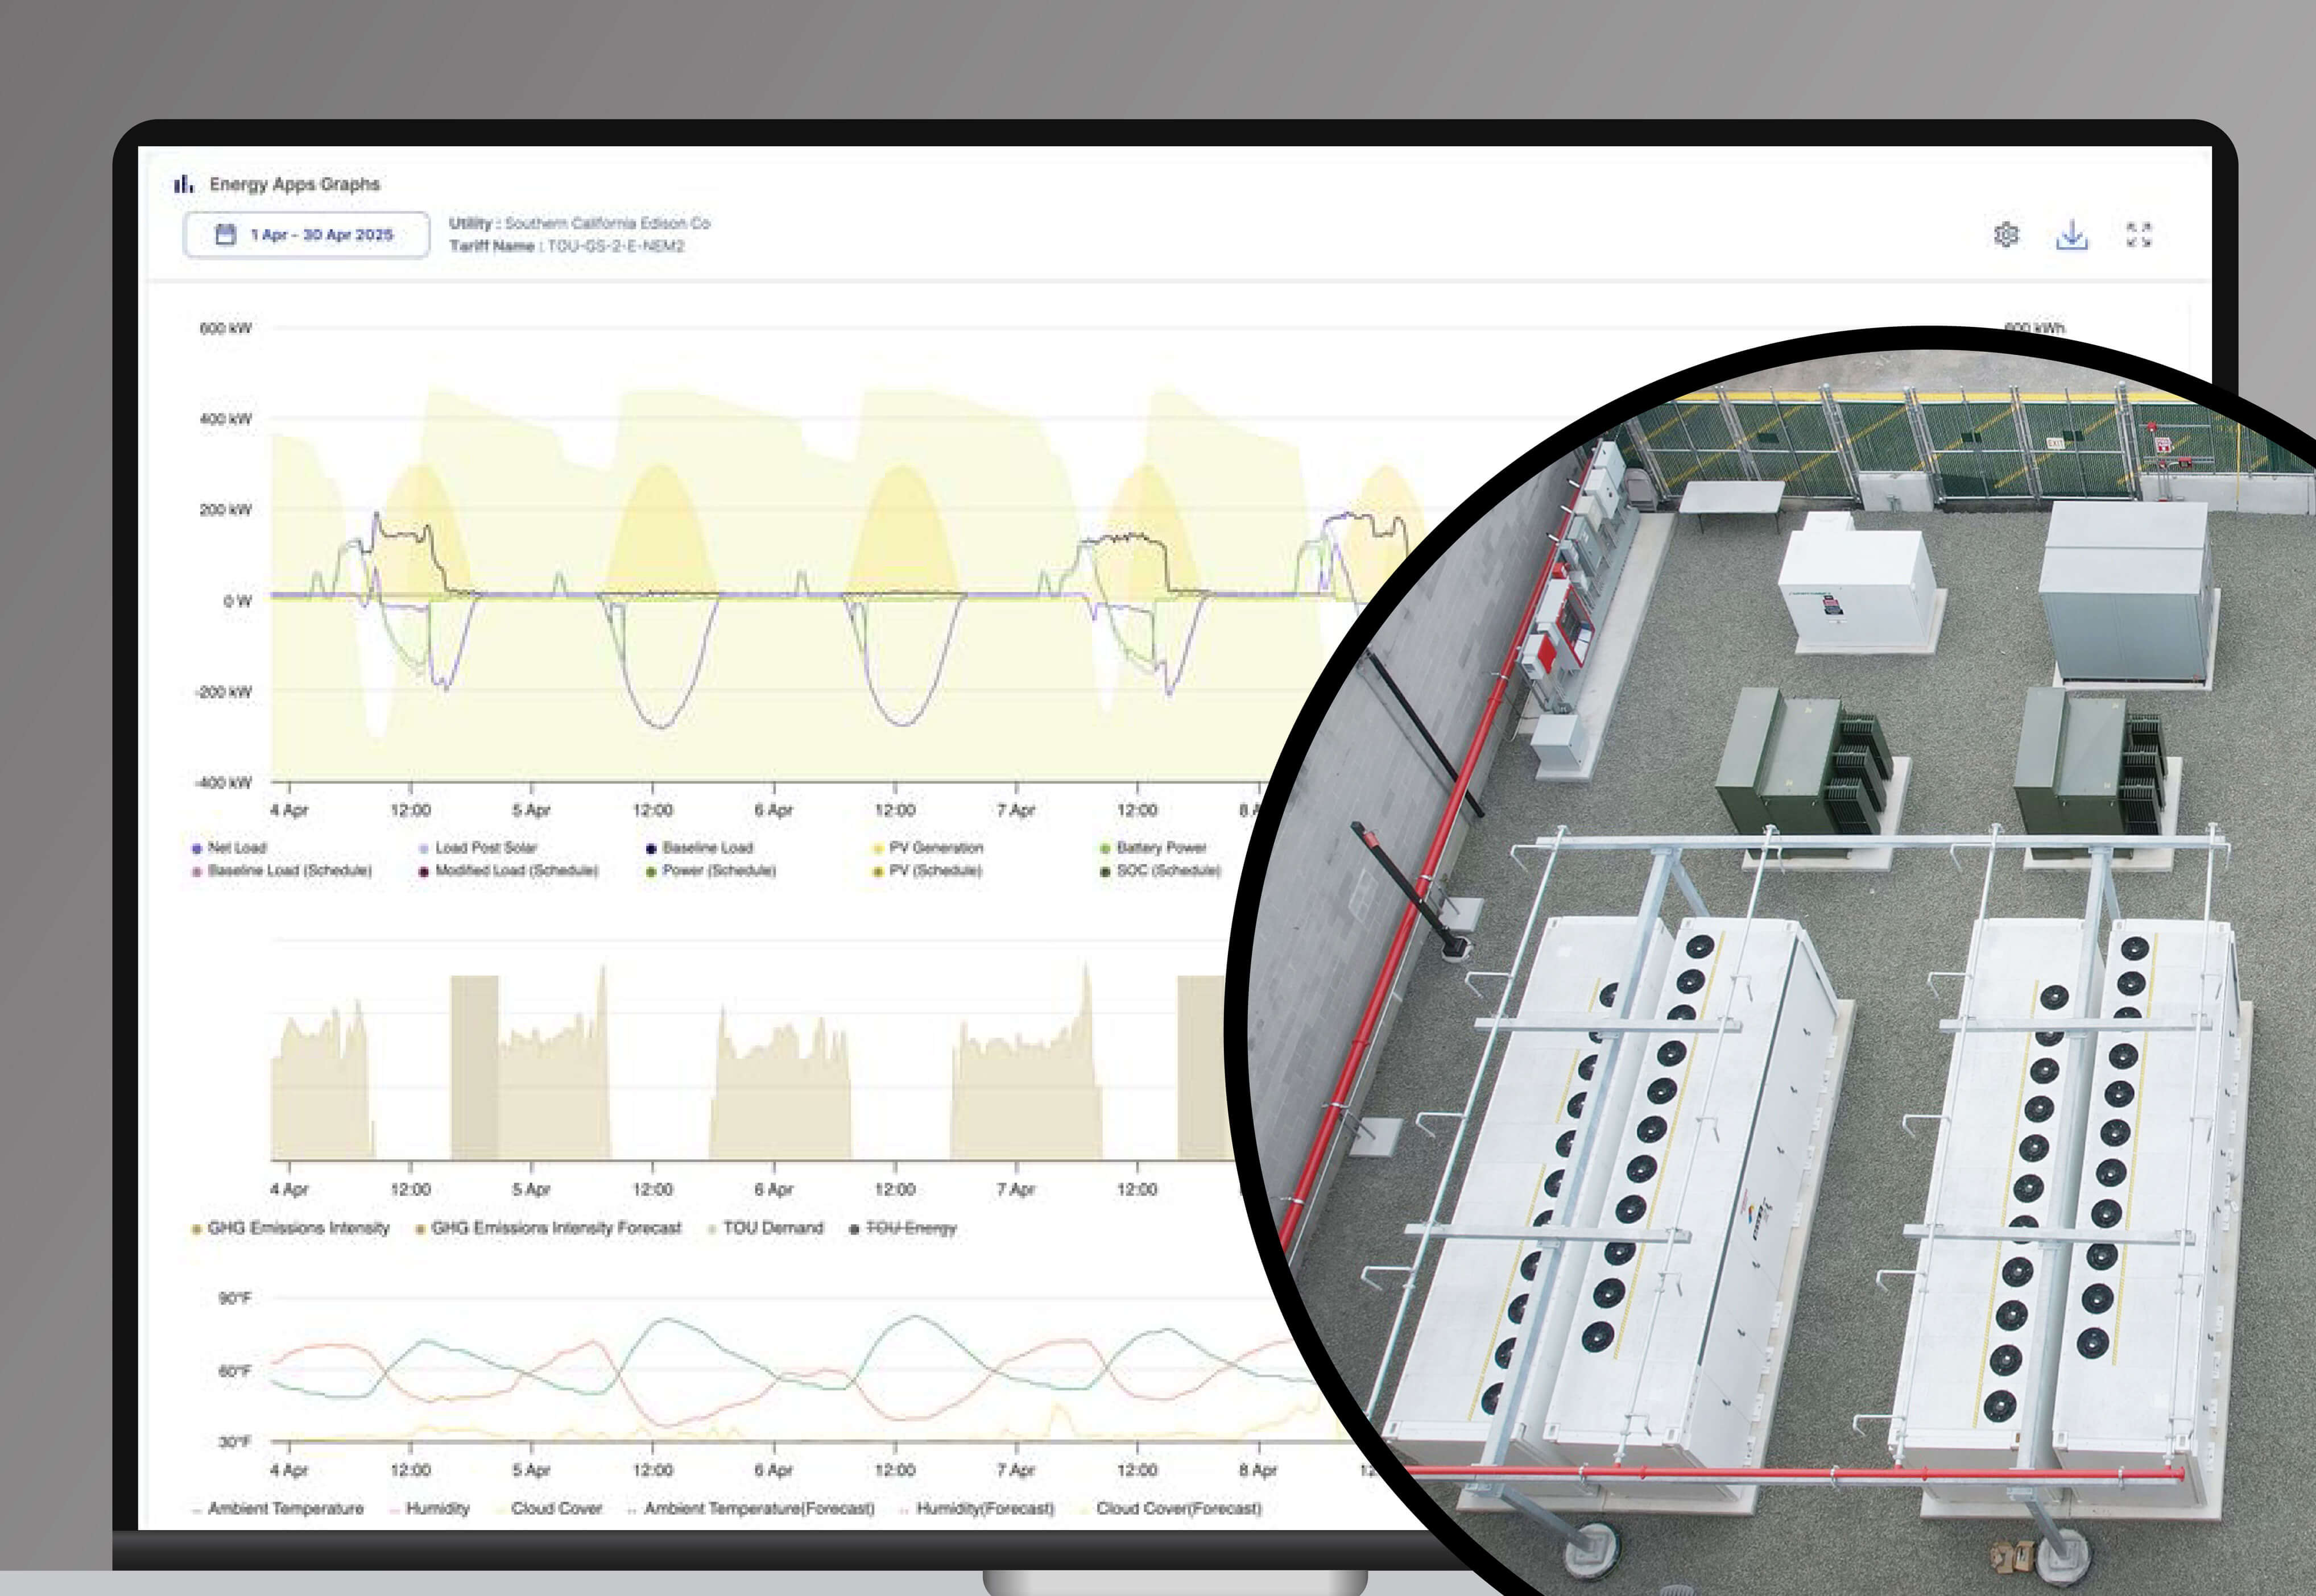Click the TOU-GS-2-E-NEM2 tariff name
The image size is (2316, 1596).
coord(615,246)
